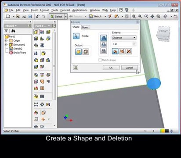The image size is (181, 158).
Task: Click the Sketch toolbar button
Action: [95, 16]
